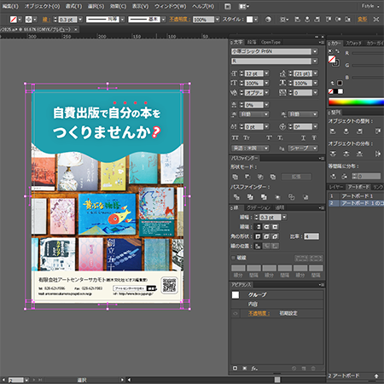Click the Subscript icon in Character panel

280,138
